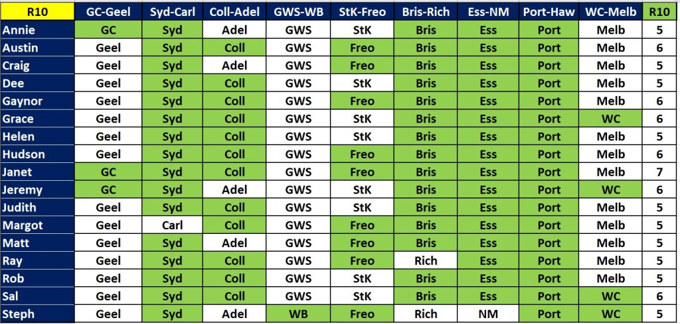Select the WC-Melb column header
680x324 pixels.
[x=610, y=12]
